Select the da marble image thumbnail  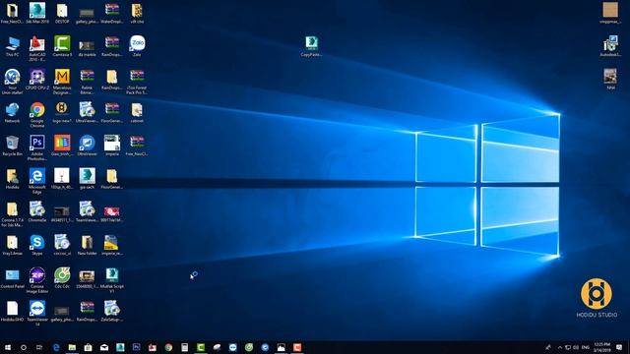point(88,47)
